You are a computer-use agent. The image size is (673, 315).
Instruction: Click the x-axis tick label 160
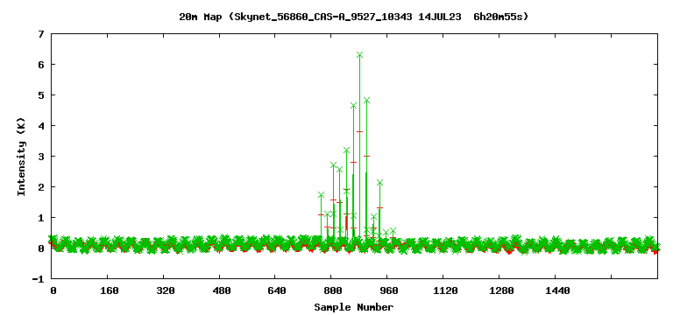109,291
